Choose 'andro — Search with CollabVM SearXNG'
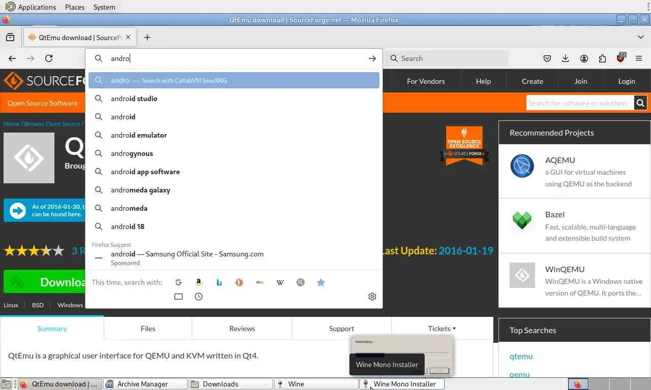This screenshot has height=390, width=651. point(234,80)
